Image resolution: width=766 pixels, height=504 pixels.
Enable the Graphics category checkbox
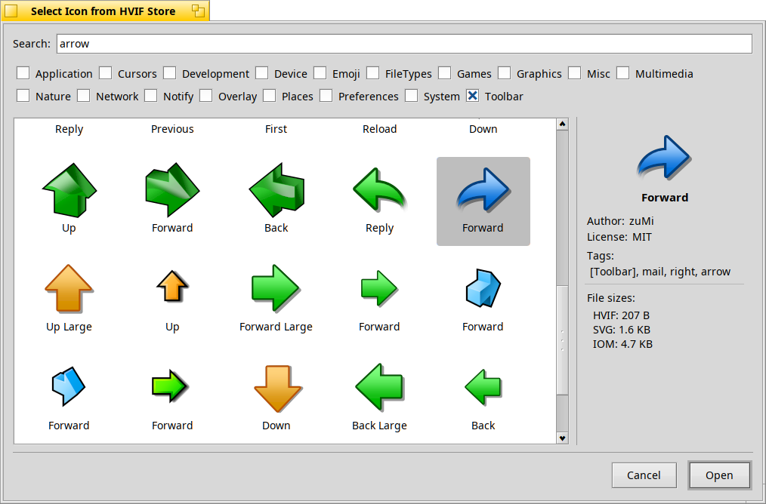click(505, 73)
